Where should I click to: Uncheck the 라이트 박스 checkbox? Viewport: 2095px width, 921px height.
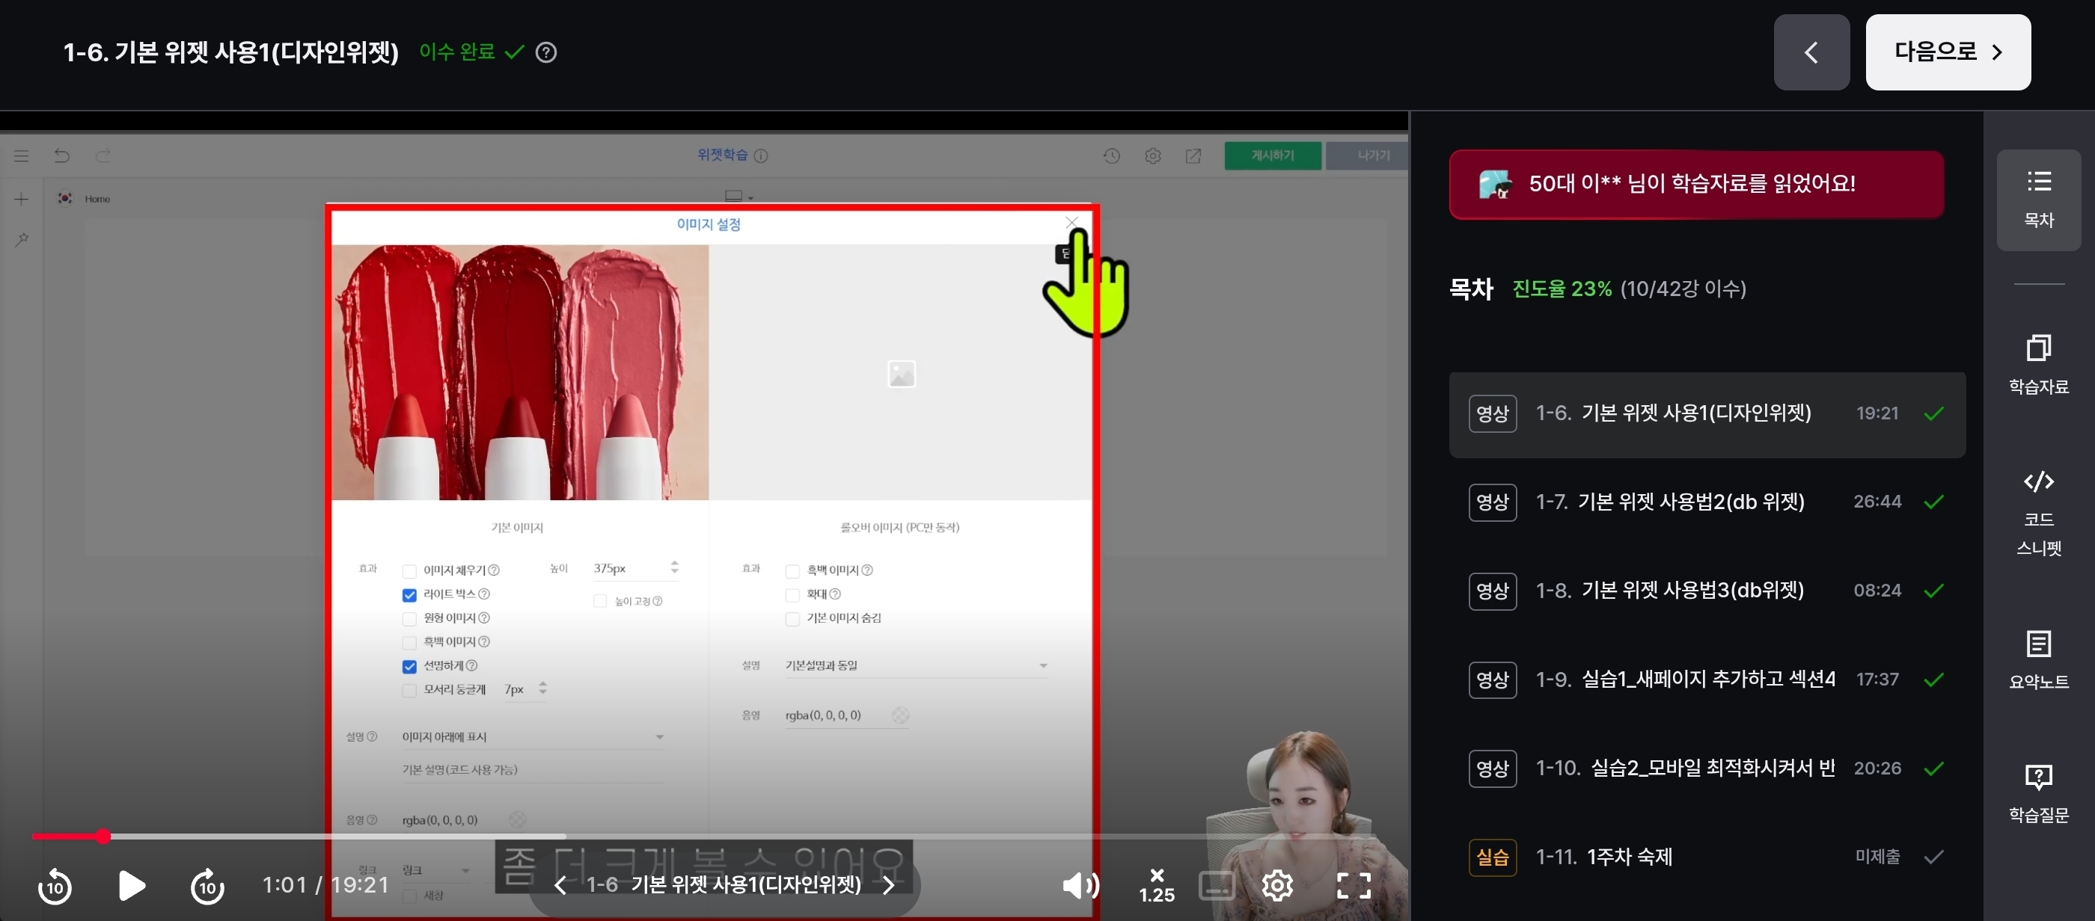409,595
